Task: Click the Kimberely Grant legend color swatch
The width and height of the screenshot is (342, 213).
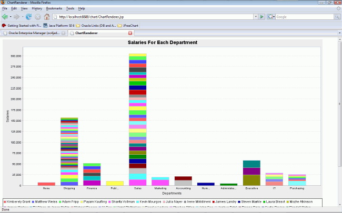Action: (x=5, y=201)
